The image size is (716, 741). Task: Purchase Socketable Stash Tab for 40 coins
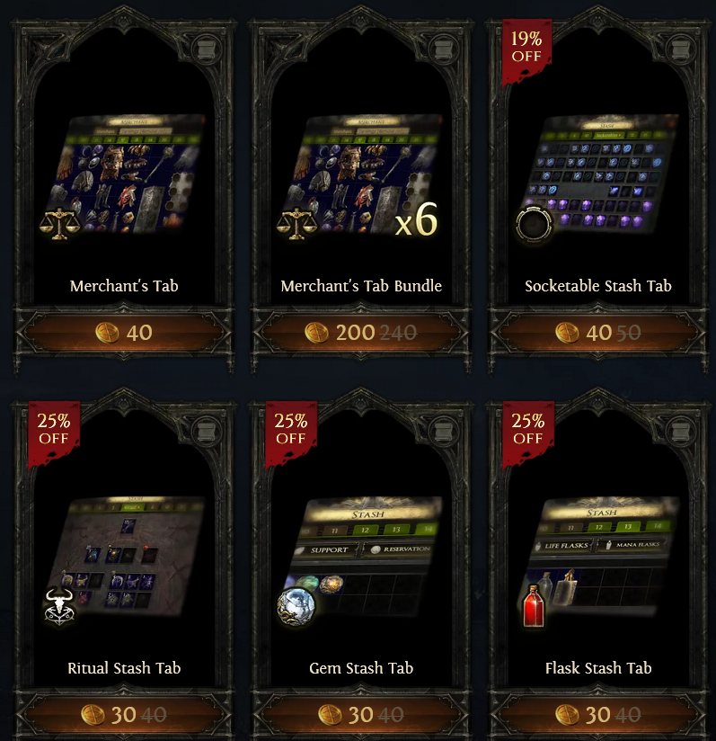[x=598, y=333]
